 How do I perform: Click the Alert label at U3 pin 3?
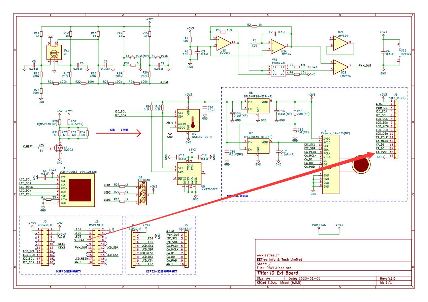click(x=170, y=123)
